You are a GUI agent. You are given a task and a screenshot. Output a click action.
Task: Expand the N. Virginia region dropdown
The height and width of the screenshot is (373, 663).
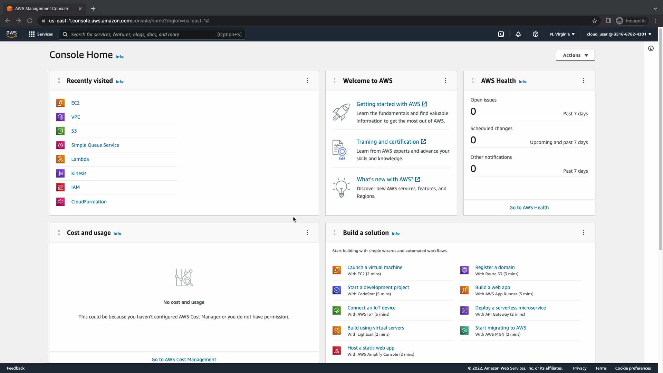coord(562,34)
